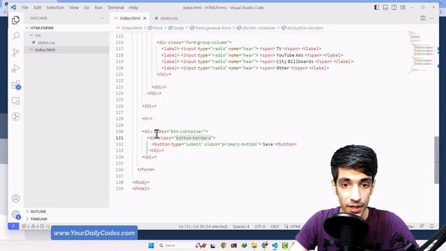
Task: Click the code minimap preview
Action: [x=421, y=53]
